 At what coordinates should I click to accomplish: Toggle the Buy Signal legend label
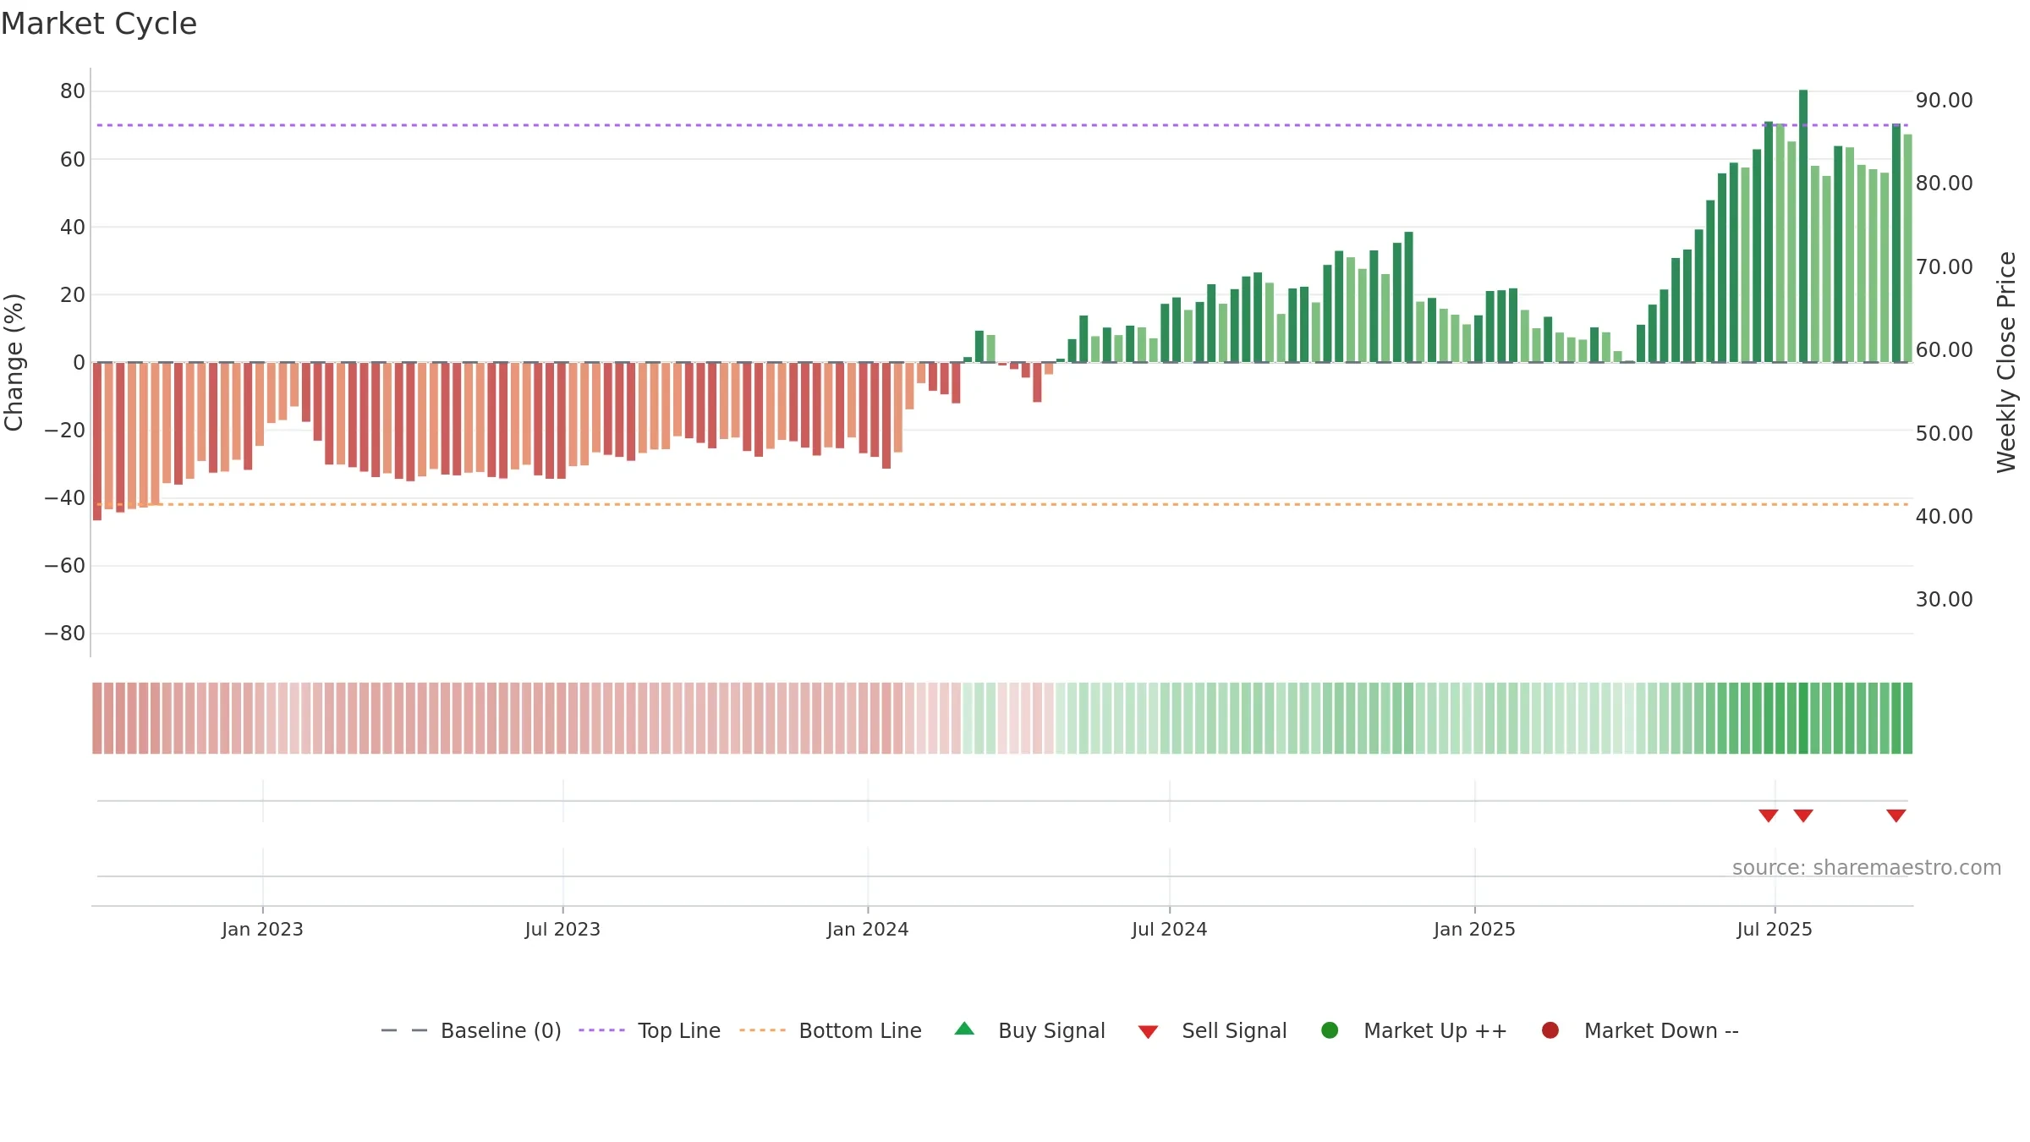tap(1051, 1030)
